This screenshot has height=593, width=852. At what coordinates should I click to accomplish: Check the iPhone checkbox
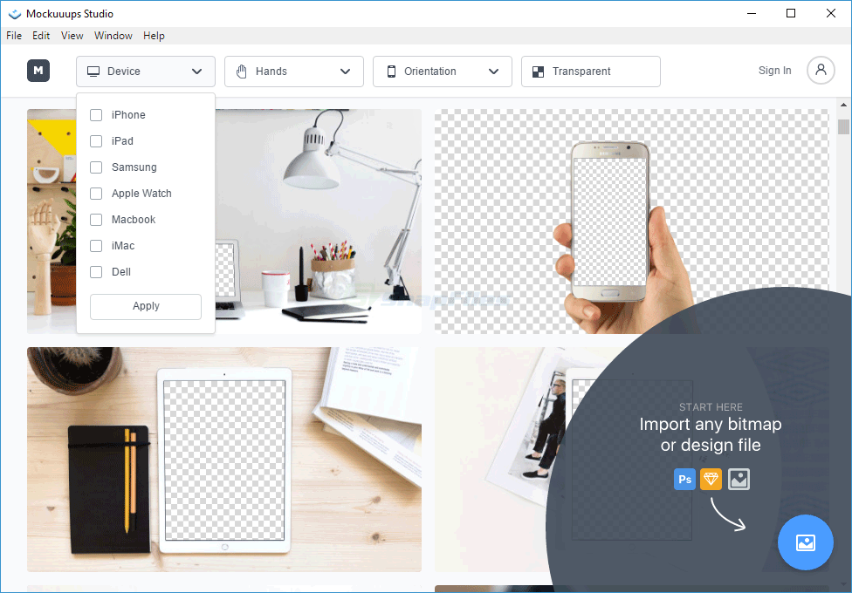click(x=96, y=115)
